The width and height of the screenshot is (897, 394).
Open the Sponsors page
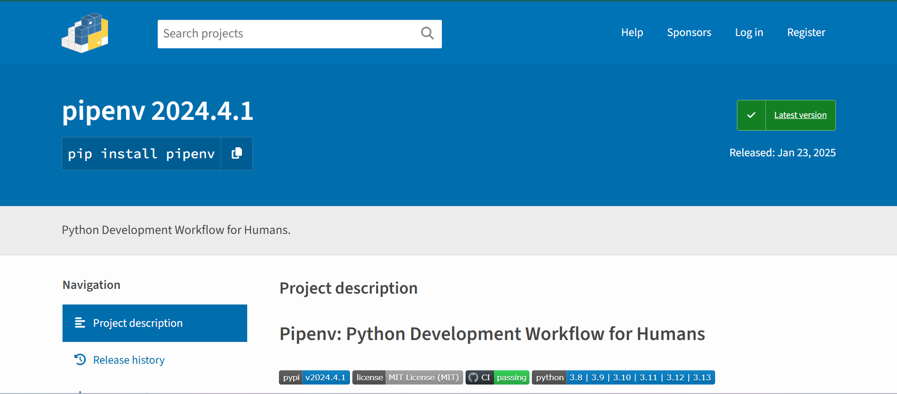(x=689, y=33)
